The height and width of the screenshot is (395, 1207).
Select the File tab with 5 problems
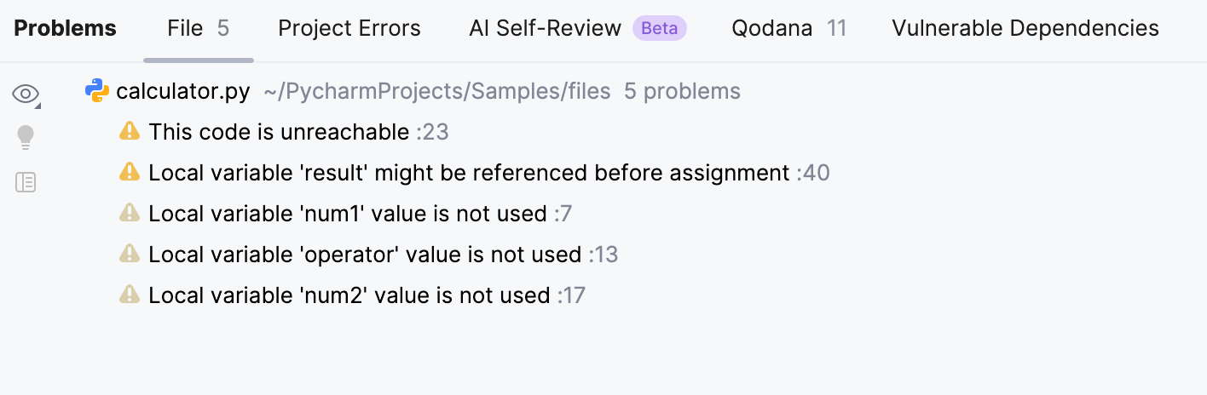pyautogui.click(x=199, y=28)
